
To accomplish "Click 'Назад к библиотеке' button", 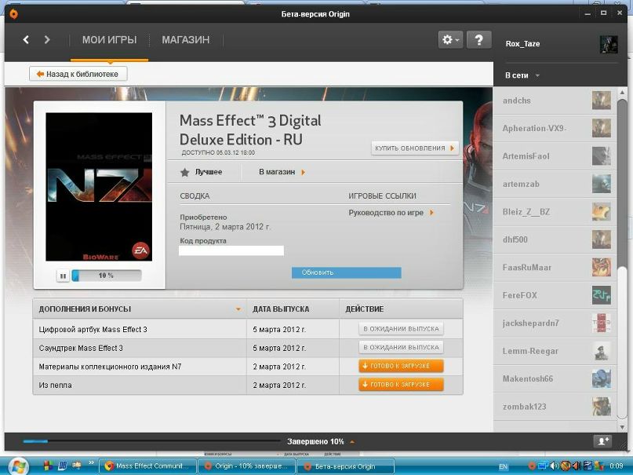I will pos(78,74).
